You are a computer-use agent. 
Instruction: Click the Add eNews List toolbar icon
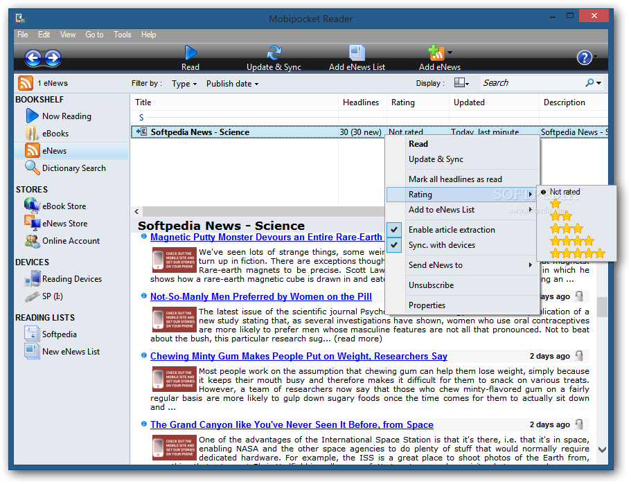pyautogui.click(x=357, y=53)
